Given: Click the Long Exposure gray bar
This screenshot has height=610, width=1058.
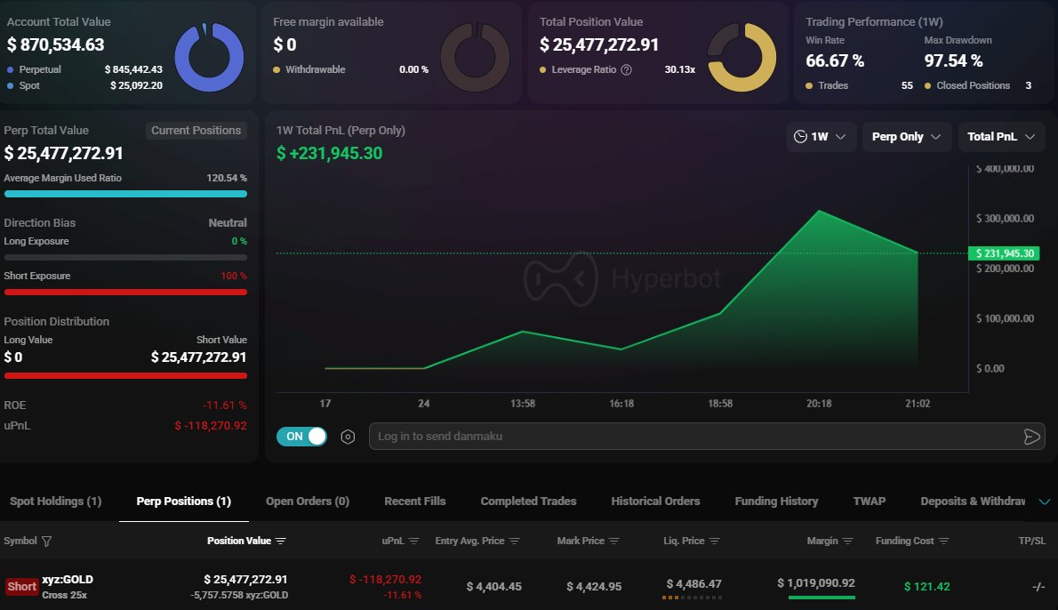Looking at the screenshot, I should coord(125,258).
